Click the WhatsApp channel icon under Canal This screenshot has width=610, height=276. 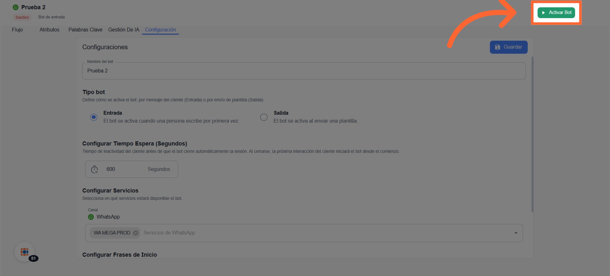pyautogui.click(x=91, y=217)
